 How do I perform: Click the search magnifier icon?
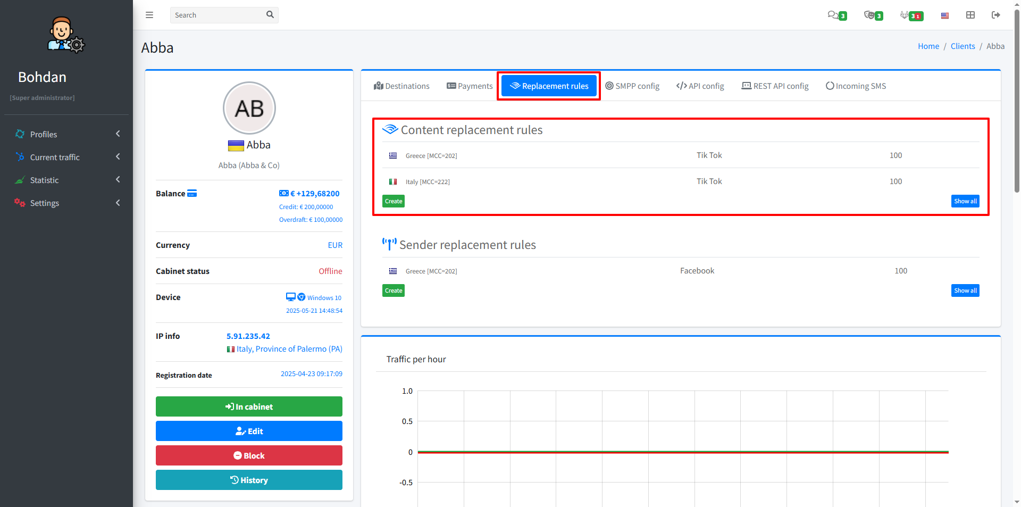(270, 15)
